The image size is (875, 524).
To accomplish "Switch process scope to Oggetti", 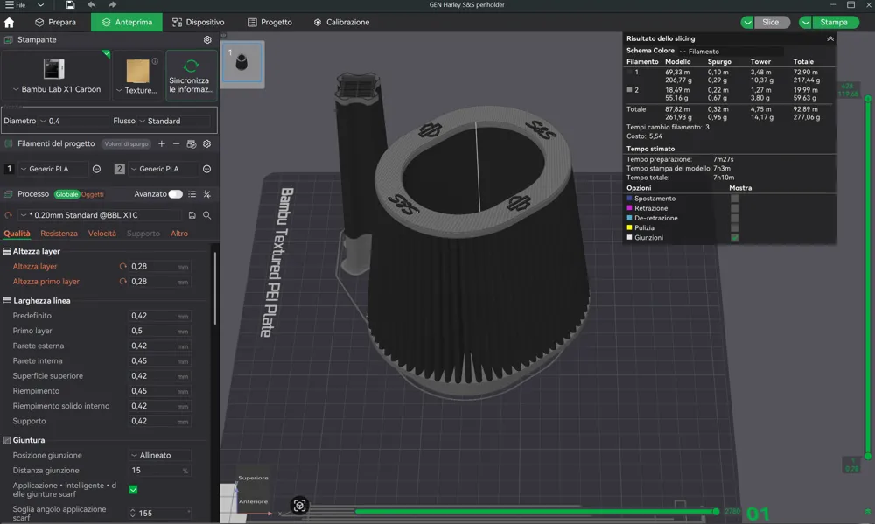I will pos(93,194).
